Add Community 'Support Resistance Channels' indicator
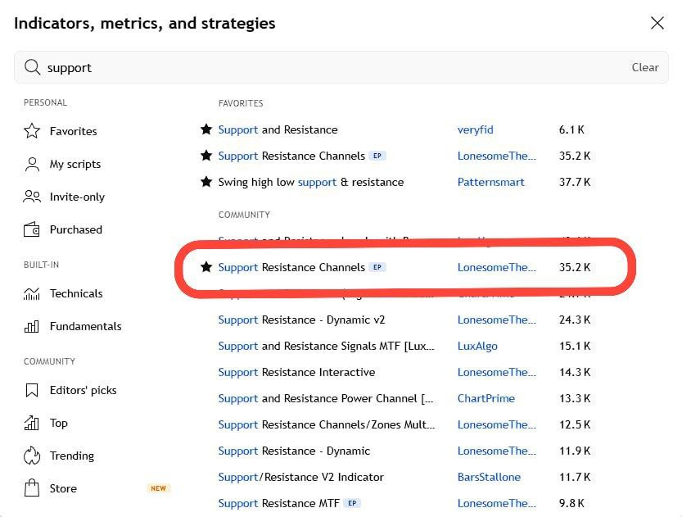Image resolution: width=682 pixels, height=517 pixels. point(291,267)
